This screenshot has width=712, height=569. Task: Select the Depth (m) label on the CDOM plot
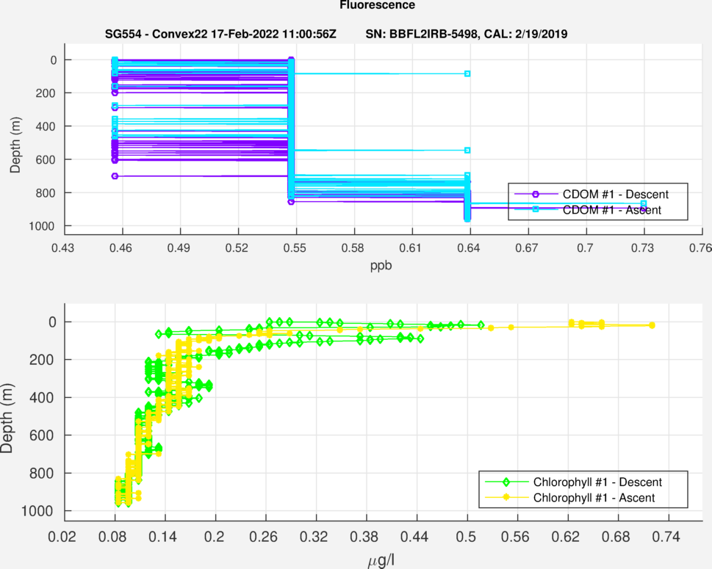(x=15, y=143)
